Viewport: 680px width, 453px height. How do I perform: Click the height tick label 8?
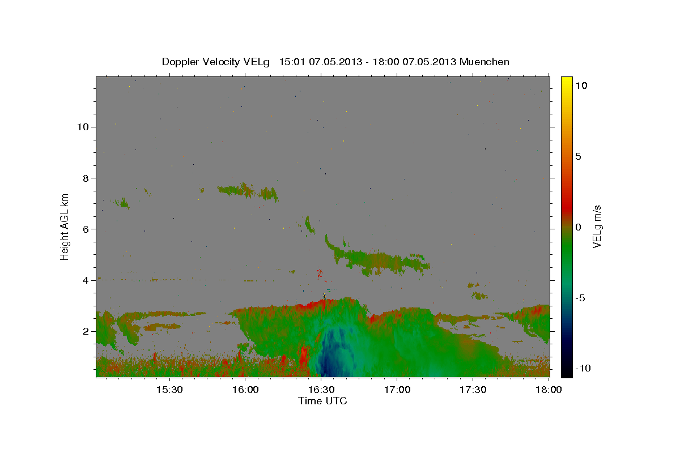[86, 178]
